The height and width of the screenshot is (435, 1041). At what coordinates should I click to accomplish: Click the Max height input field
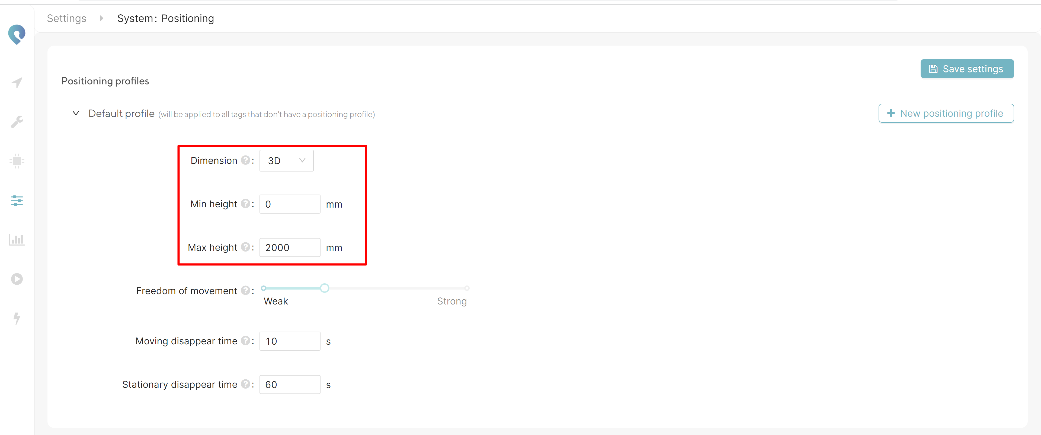click(289, 247)
